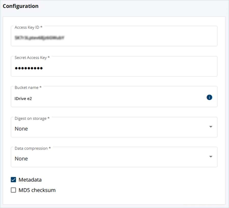Viewport: 229px width, 208px height.
Task: Open the Data compression dropdown arrow
Action: (210, 157)
